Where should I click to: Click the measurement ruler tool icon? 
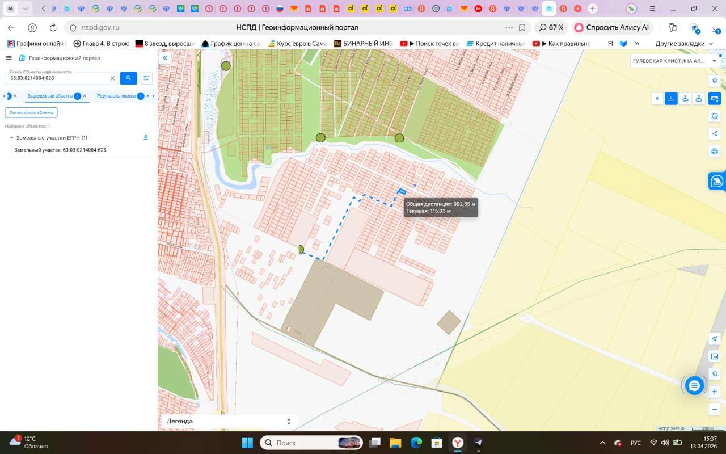pos(715,99)
